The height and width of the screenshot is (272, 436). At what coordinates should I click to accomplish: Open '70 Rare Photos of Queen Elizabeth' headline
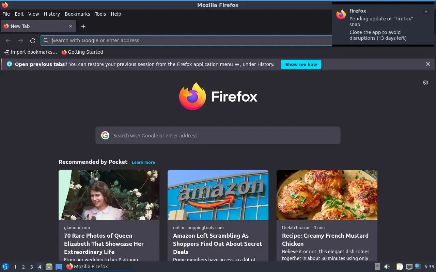pos(104,244)
